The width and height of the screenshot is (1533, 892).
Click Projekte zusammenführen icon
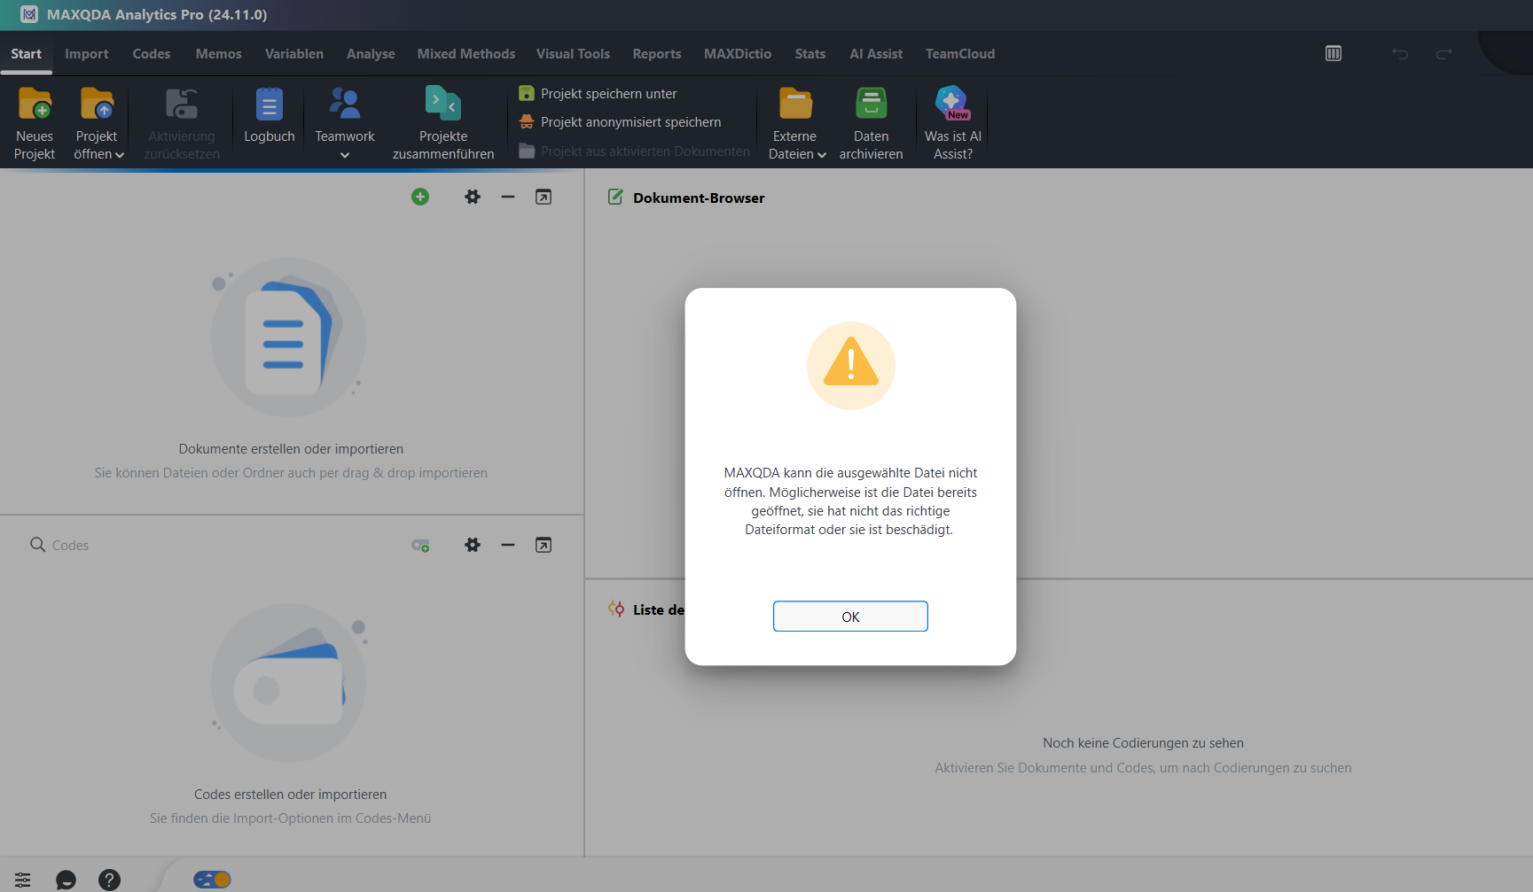pos(443,103)
